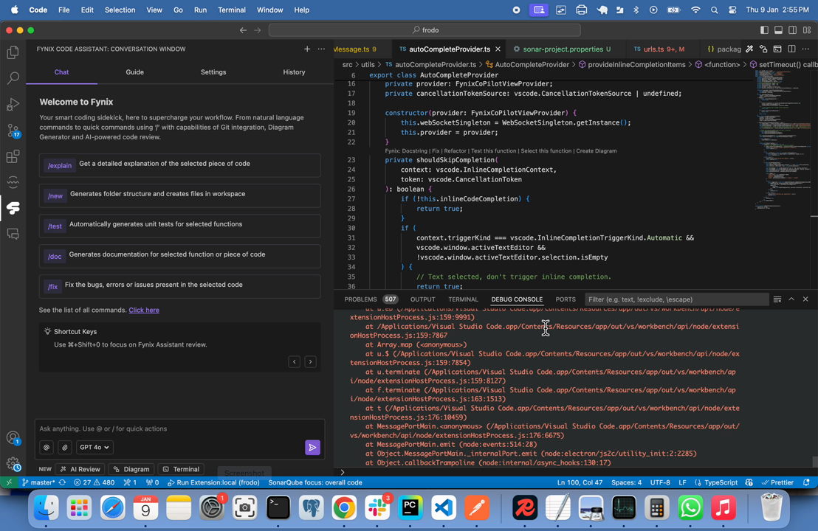Viewport: 818px width, 531px height.
Task: Change UTF-8 file encoding
Action: 660,482
